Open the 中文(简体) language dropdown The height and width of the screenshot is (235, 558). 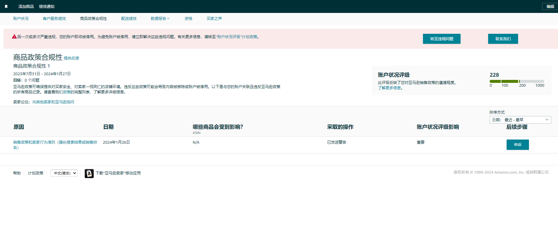[x=64, y=173]
